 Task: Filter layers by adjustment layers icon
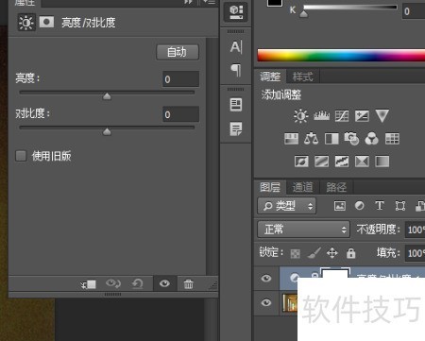[x=360, y=206]
